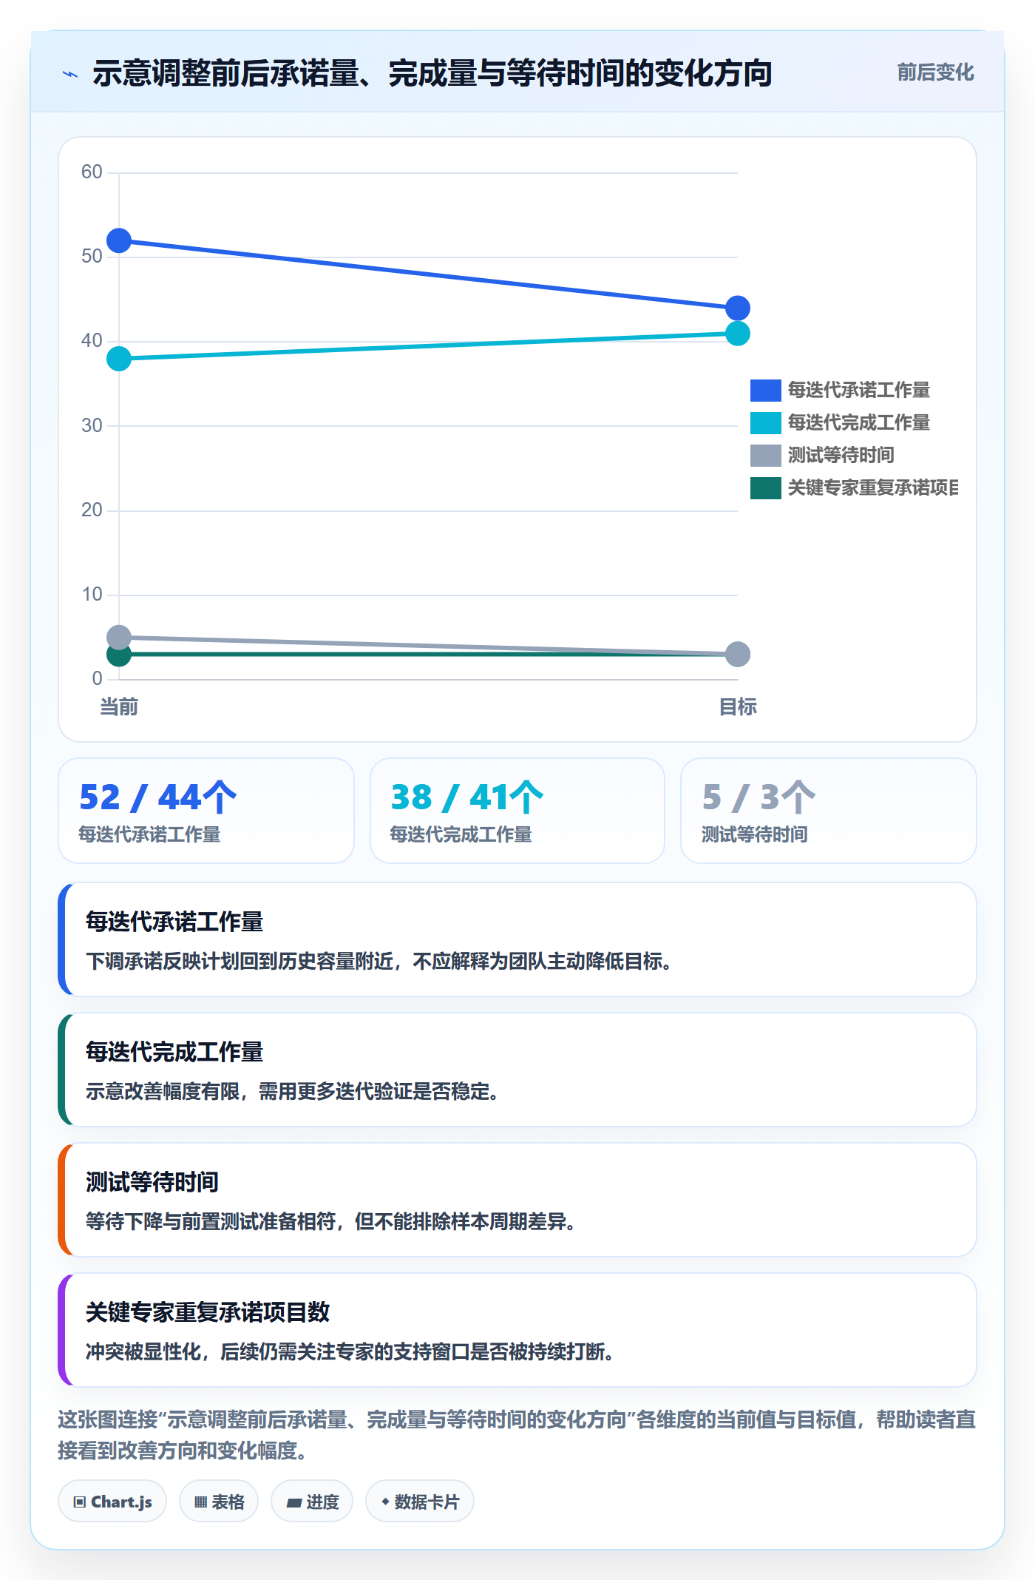Click the 数据卡片 tag chip

[420, 1502]
